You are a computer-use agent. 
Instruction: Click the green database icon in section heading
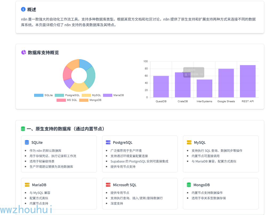click(23, 129)
